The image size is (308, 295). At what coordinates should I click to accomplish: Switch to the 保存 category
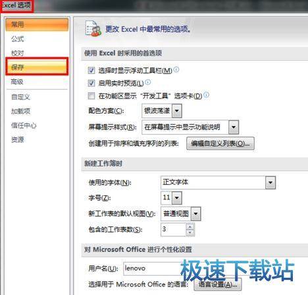[x=37, y=67]
